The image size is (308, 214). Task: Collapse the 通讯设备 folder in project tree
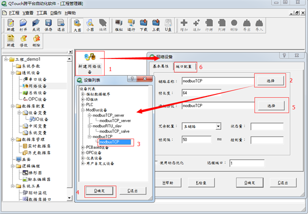tap(12, 73)
